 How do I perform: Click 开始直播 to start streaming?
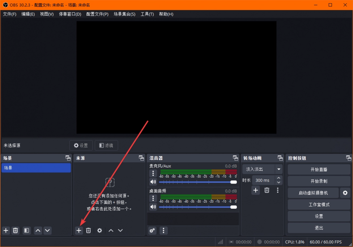click(319, 169)
